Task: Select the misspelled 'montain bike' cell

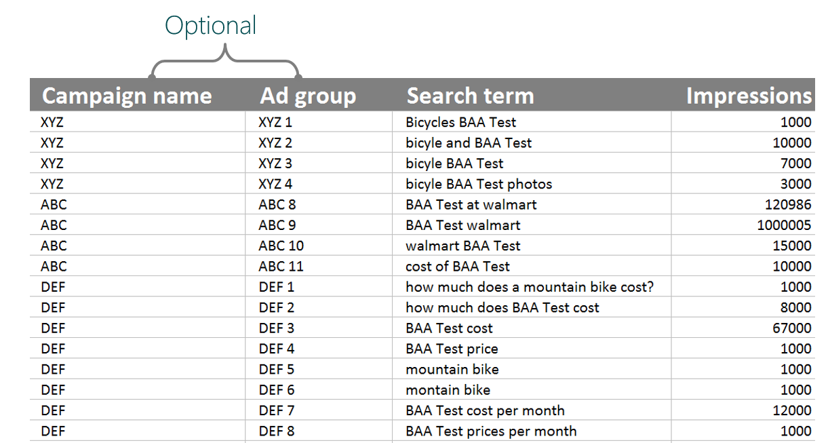Action: pos(448,389)
